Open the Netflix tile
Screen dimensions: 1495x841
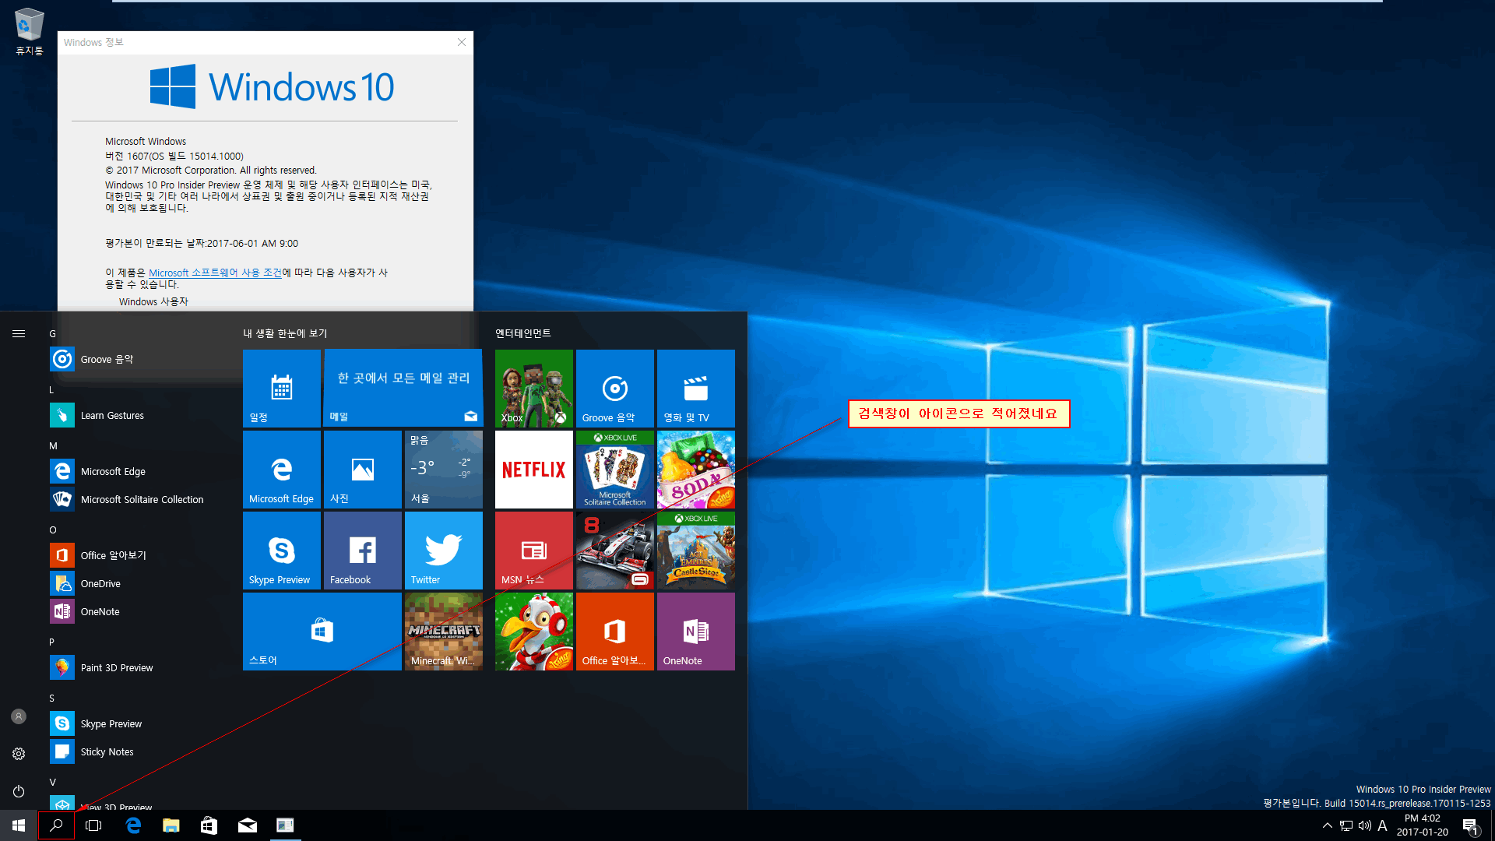pyautogui.click(x=534, y=470)
